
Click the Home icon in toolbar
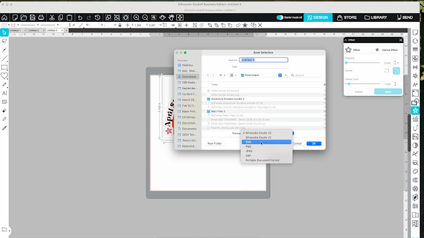point(5,18)
